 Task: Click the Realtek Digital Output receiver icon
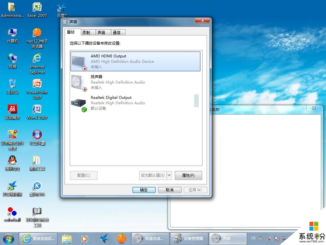coord(79,105)
